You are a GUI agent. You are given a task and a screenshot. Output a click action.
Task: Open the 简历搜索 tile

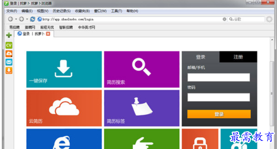coord(142,69)
